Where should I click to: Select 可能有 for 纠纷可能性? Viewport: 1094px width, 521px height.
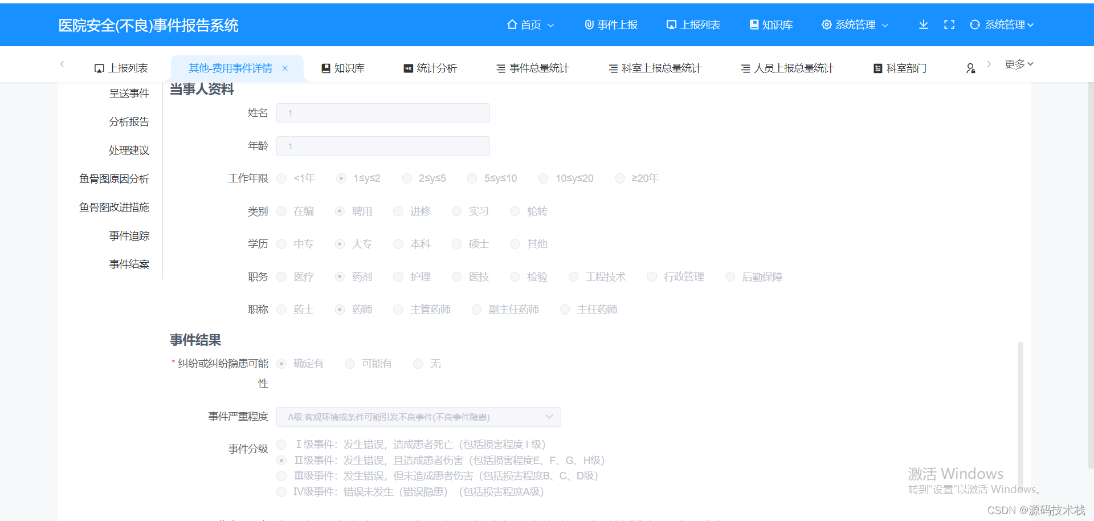(x=350, y=364)
